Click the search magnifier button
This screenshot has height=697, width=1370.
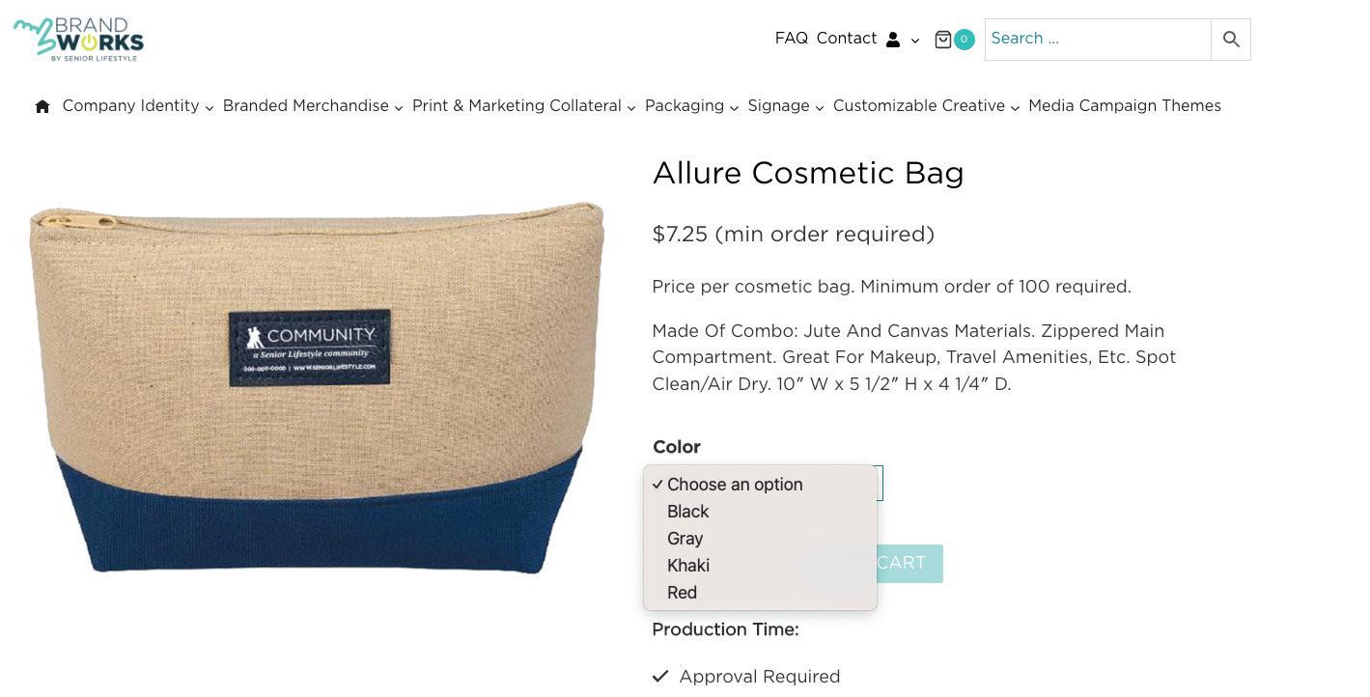pos(1231,40)
